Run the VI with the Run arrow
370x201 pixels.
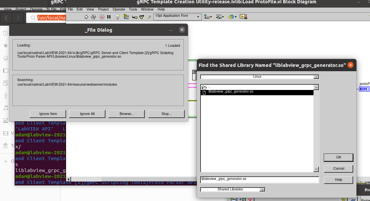86,17
